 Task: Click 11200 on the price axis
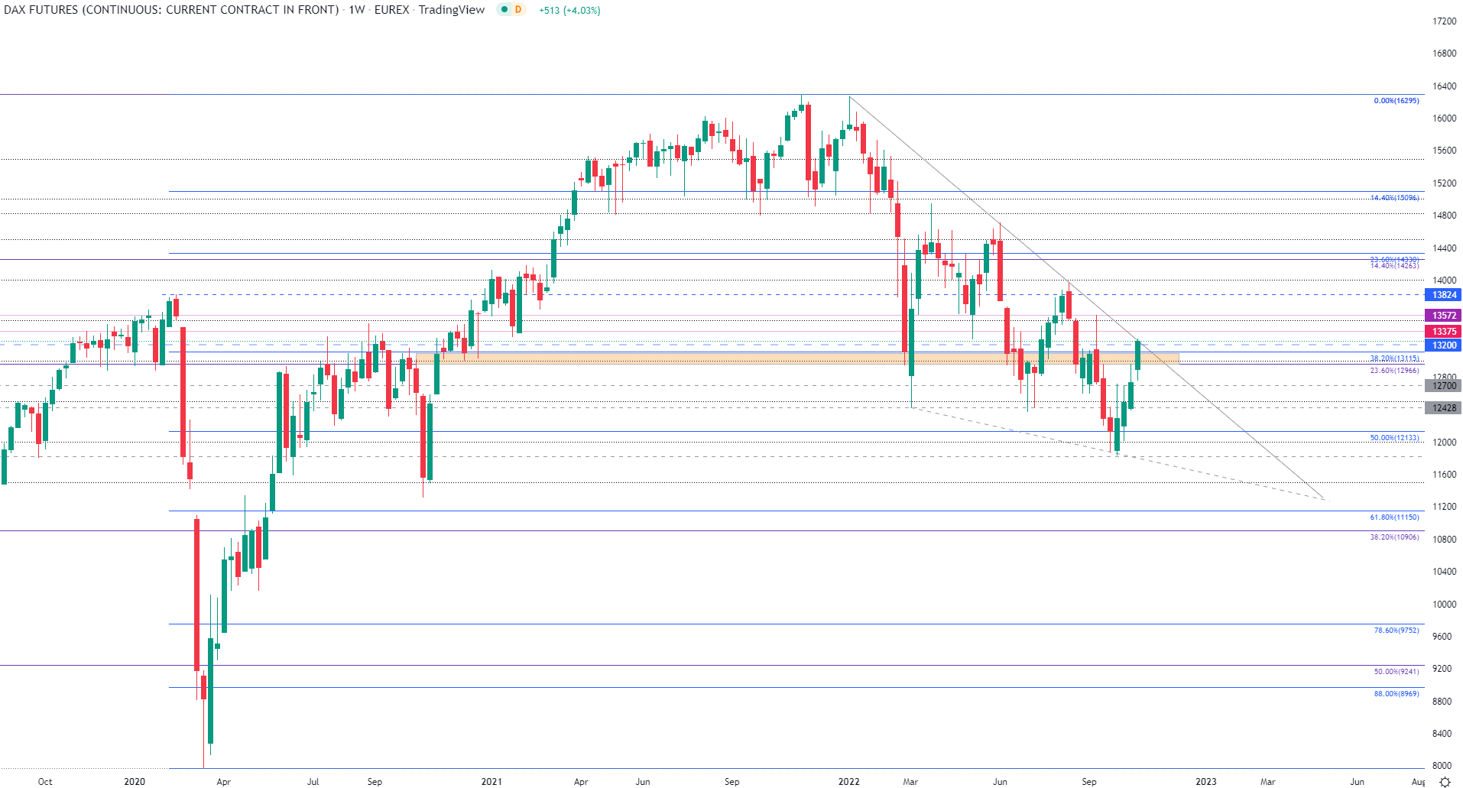[1444, 507]
